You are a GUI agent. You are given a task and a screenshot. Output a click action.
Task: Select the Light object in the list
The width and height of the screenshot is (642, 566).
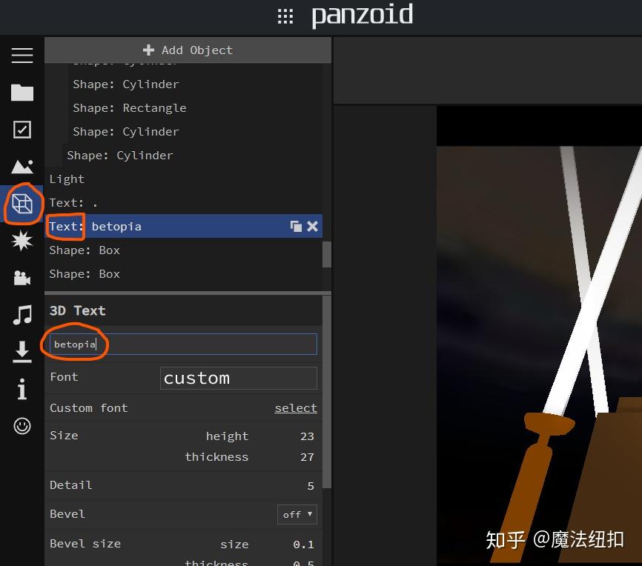[67, 179]
